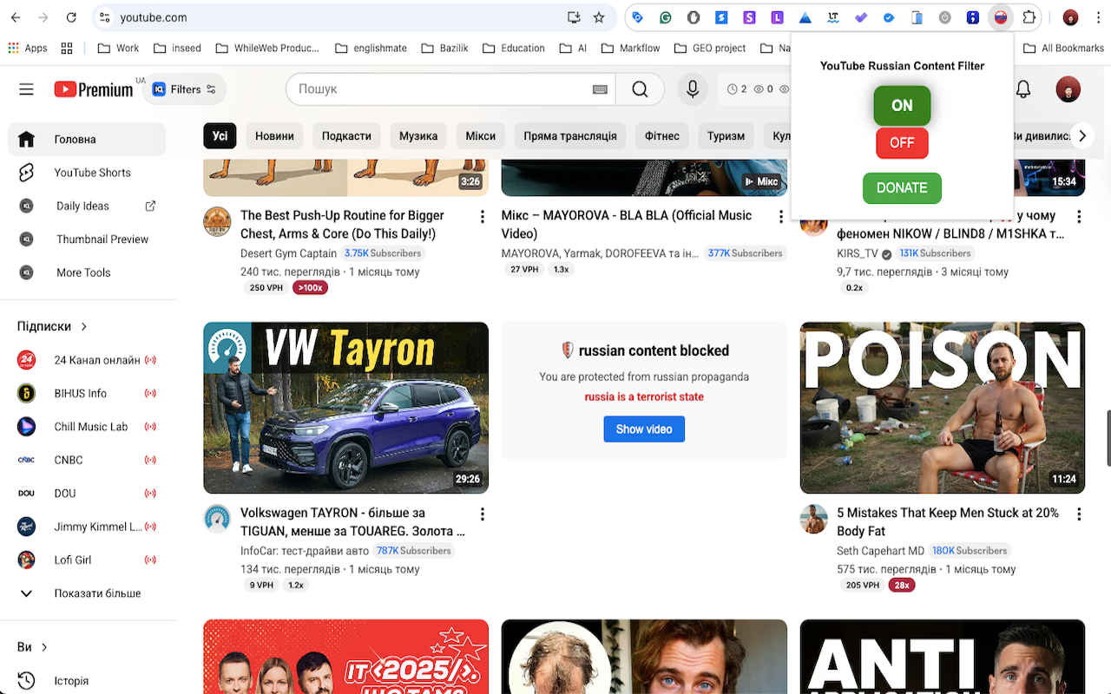Viewport: 1111px width, 694px height.
Task: Select the Пряма трансляція chip
Action: [570, 135]
